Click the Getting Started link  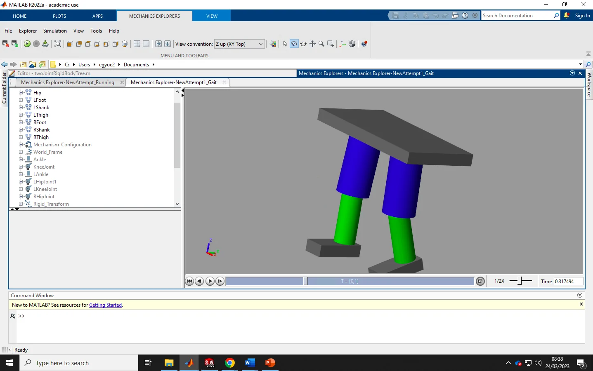point(106,305)
